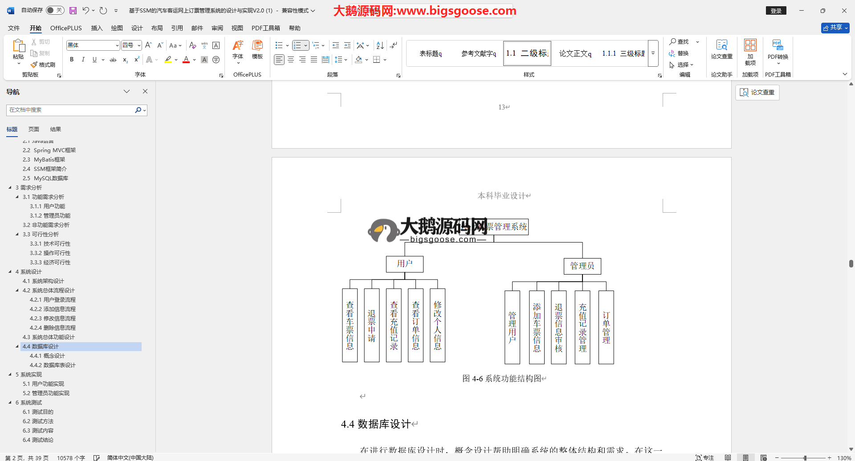Open the 论文查重 ribbon tool

(721, 49)
